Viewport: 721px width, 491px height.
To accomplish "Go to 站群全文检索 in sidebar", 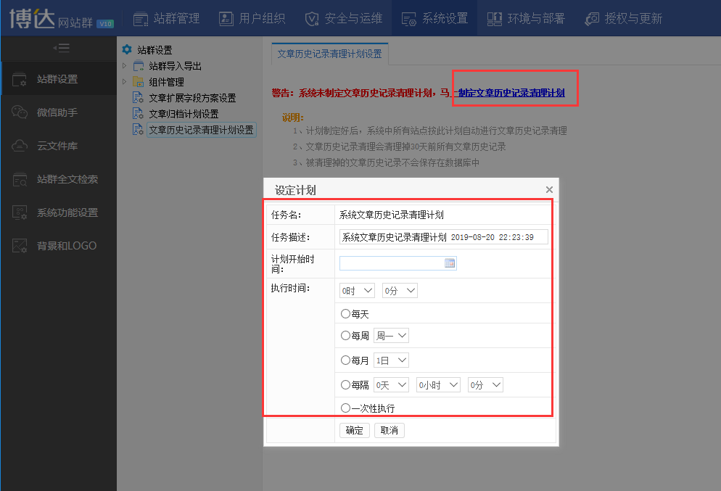I will coord(67,179).
